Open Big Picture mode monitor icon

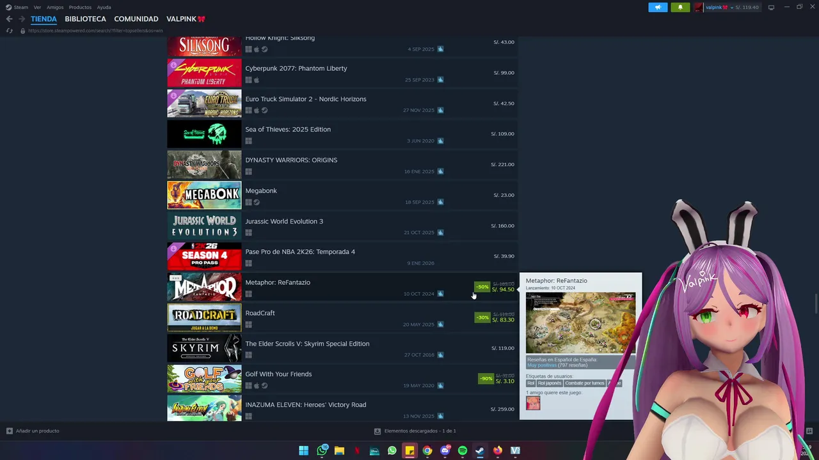[771, 7]
